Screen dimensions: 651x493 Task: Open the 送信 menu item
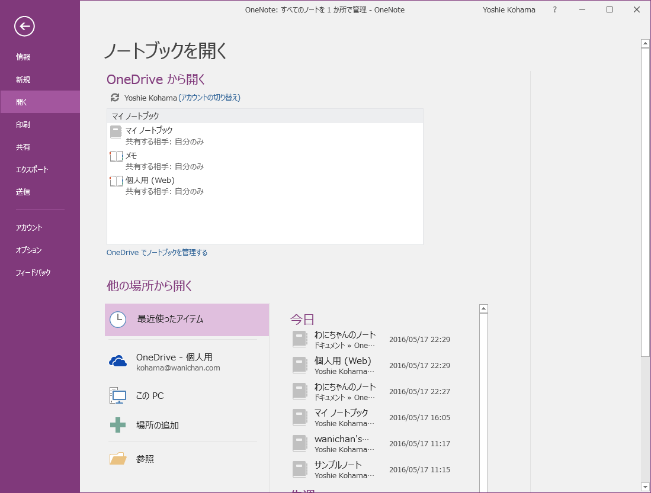coord(40,192)
